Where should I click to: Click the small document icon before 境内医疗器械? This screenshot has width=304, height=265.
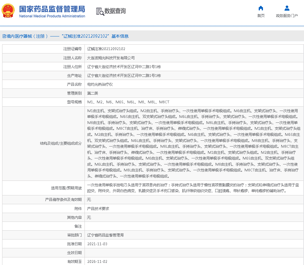click(4, 36)
